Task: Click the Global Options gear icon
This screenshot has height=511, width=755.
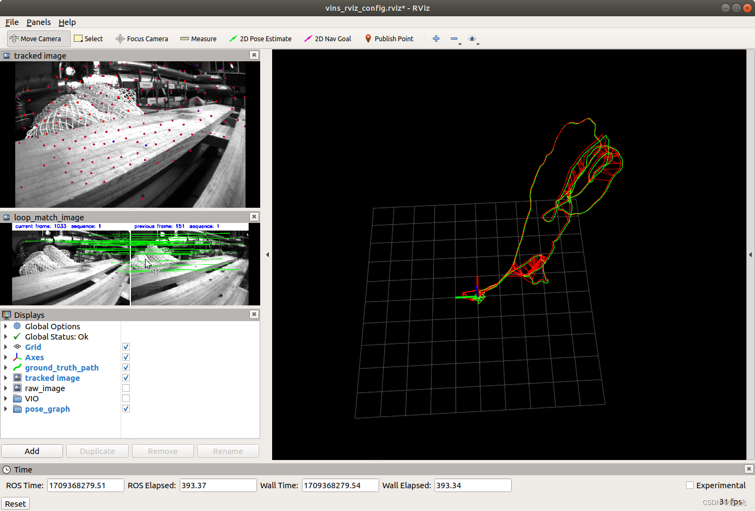Action: (17, 326)
